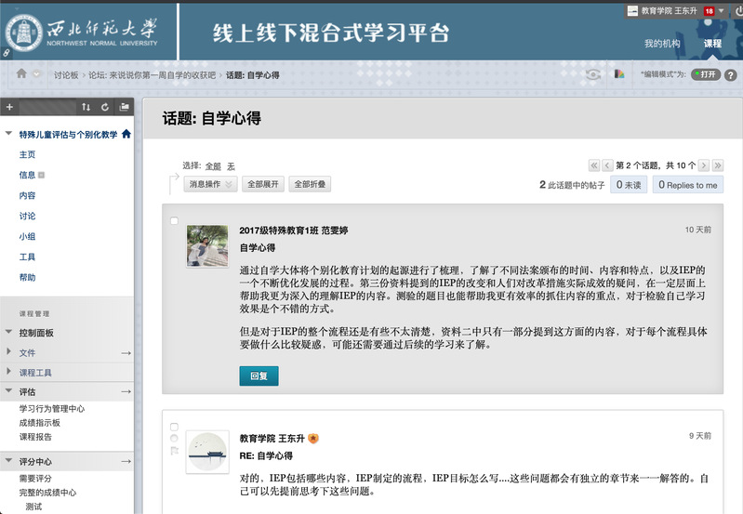Click the 全部展开 button
Screen dimensions: 743x514
(261, 185)
